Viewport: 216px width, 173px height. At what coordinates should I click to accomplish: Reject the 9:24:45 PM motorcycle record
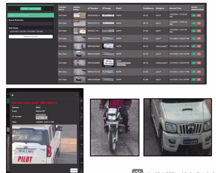(199, 46)
